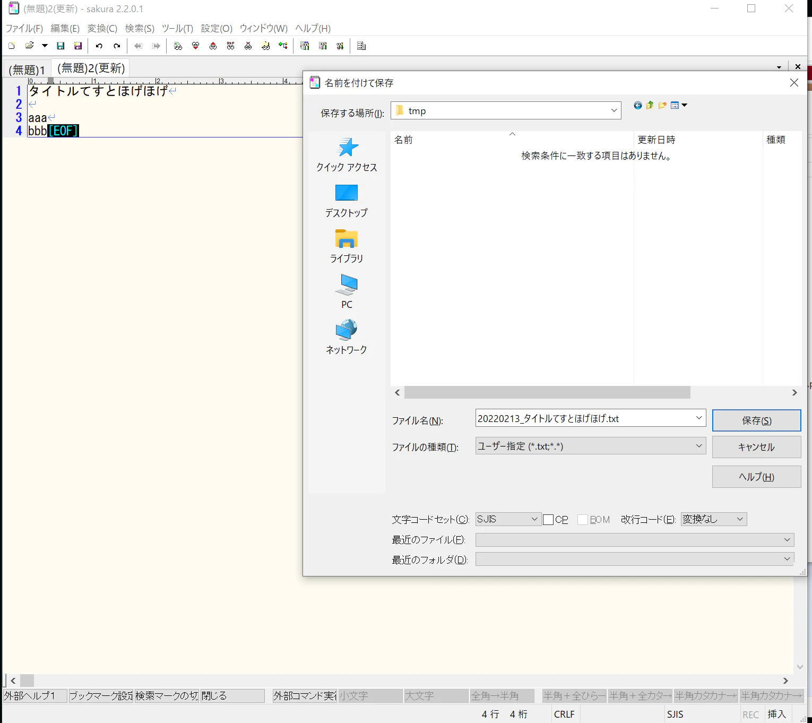Click the file list horizontal scrollbar in dialog

(547, 392)
